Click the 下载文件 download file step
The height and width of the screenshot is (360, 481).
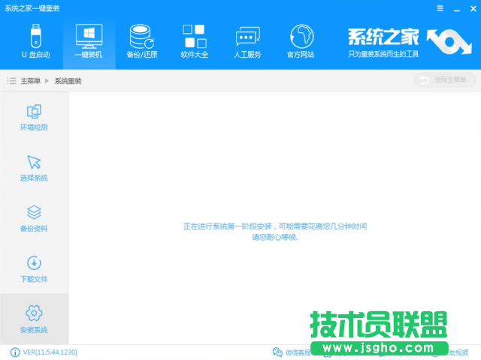pos(34,269)
